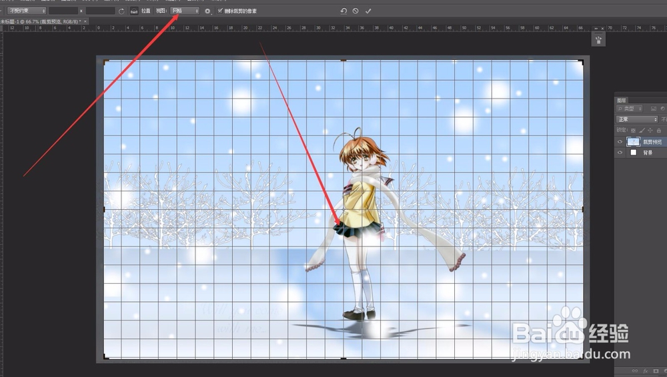Reset the crop with undo arrow icon
The width and height of the screenshot is (667, 377).
(344, 11)
